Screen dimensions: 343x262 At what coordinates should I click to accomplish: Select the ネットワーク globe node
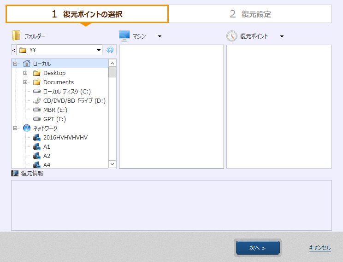coord(45,128)
